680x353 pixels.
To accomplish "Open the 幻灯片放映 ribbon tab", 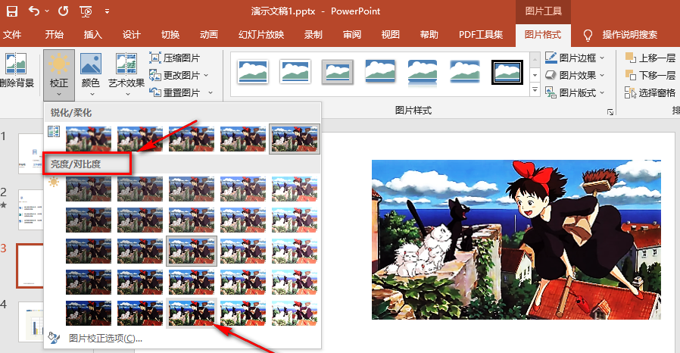I will 261,35.
